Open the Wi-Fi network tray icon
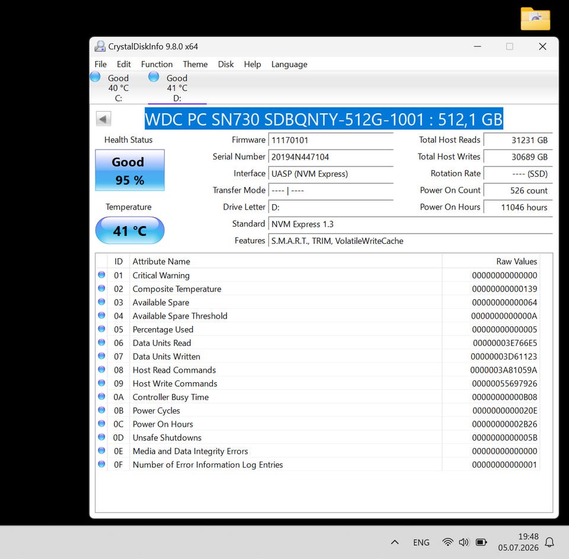 448,542
